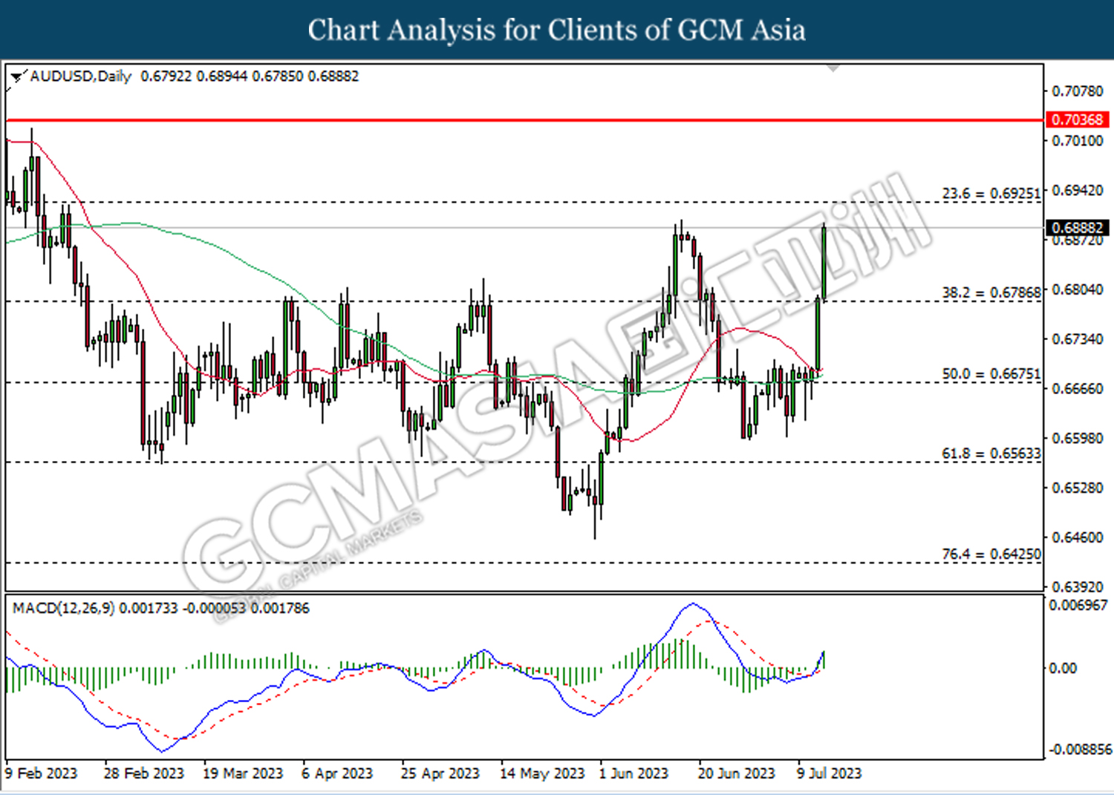1114x795 pixels.
Task: Click the 20 Jun 2023 date label
Action: click(x=736, y=773)
